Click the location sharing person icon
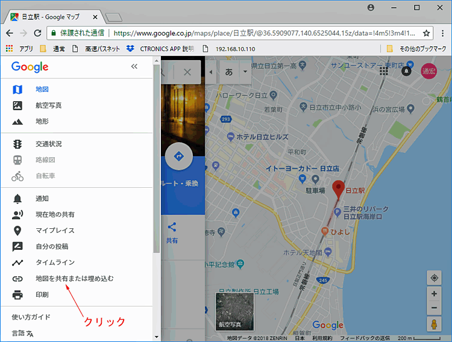This screenshot has height=342, width=452. pos(17,214)
